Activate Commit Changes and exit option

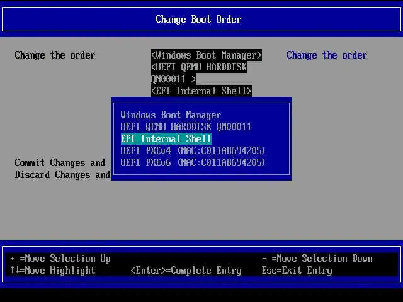(x=60, y=163)
